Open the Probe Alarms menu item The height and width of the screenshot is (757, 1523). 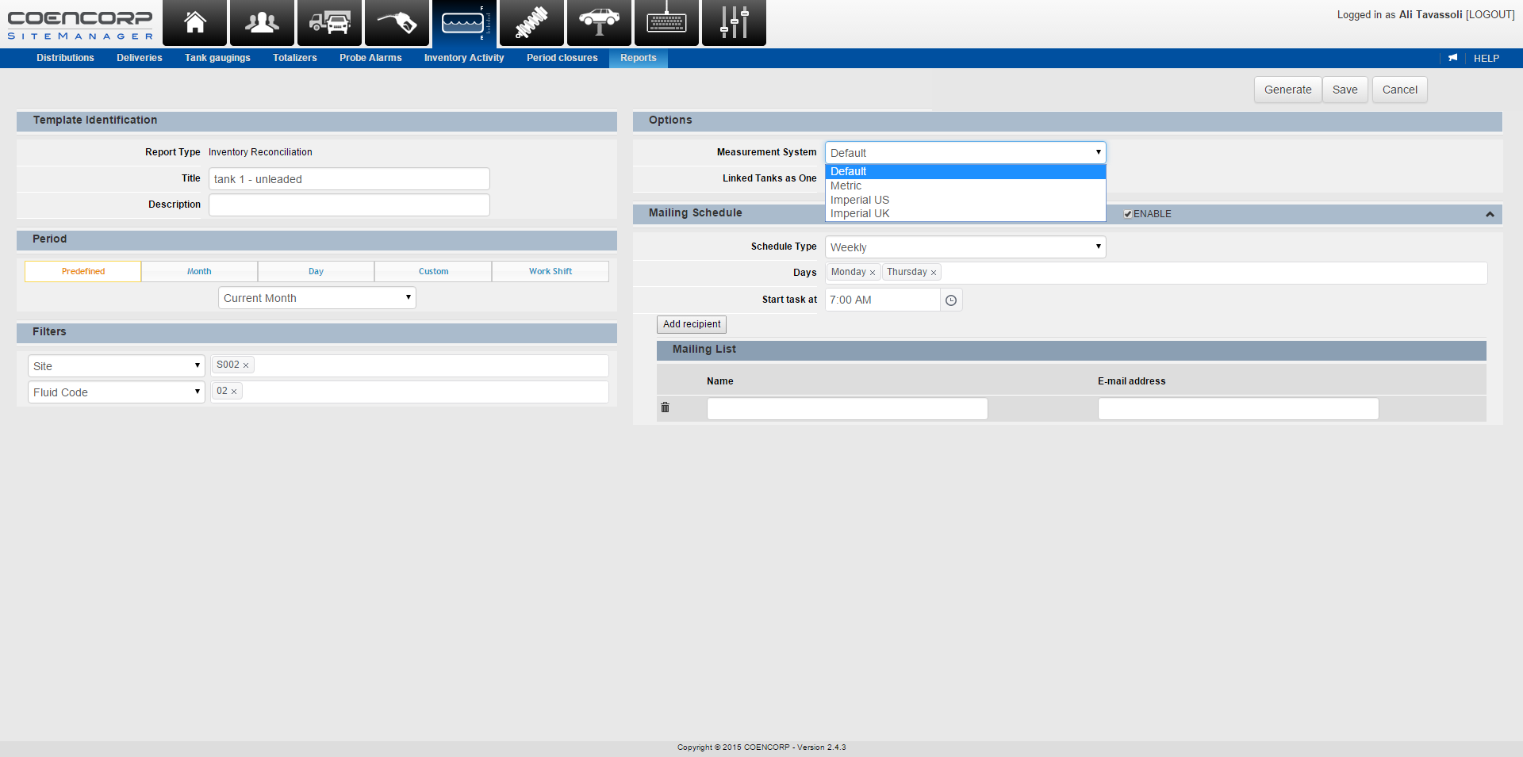[370, 58]
